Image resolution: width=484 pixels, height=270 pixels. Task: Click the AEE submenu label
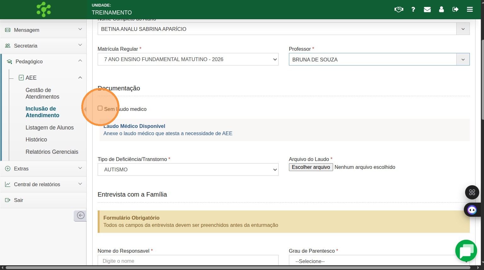click(x=31, y=78)
